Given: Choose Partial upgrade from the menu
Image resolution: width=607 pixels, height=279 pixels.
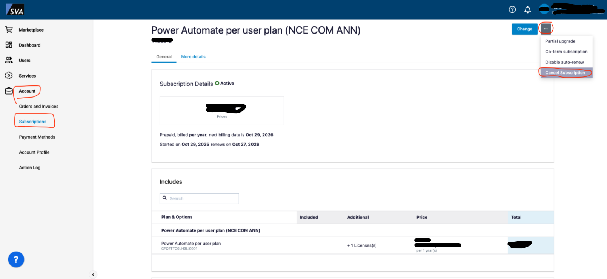Looking at the screenshot, I should [560, 41].
